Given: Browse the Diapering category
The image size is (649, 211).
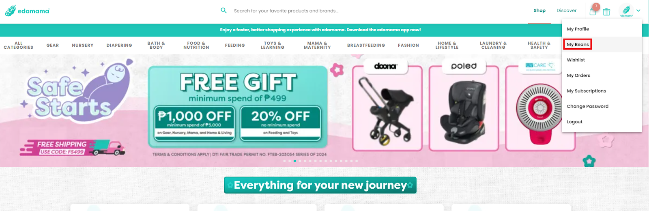Looking at the screenshot, I should [x=119, y=45].
